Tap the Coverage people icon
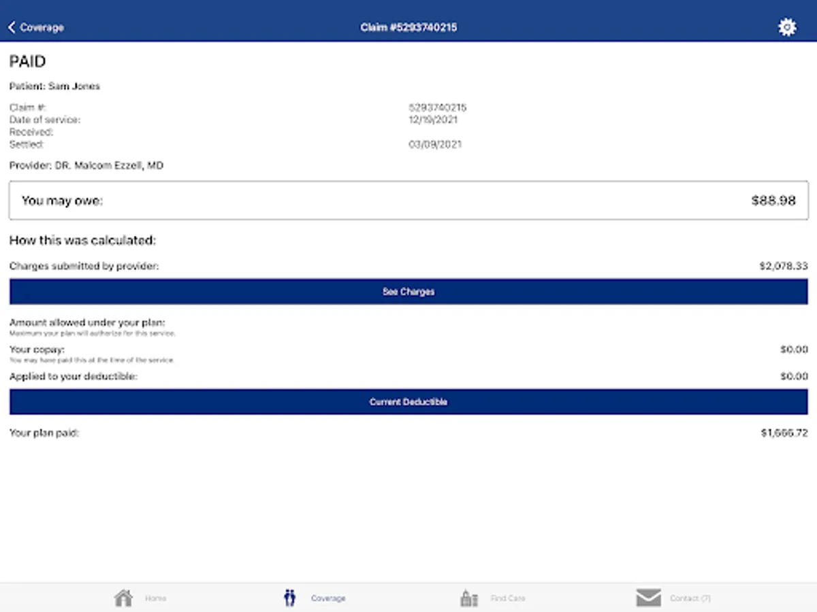Image resolution: width=817 pixels, height=612 pixels. coord(290,598)
